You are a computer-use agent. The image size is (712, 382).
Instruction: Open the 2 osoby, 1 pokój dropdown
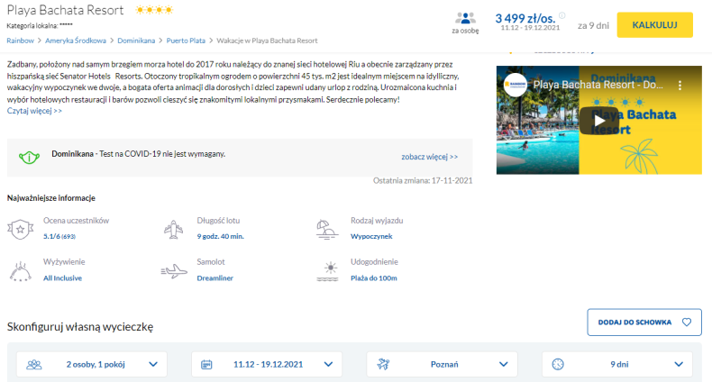click(92, 364)
